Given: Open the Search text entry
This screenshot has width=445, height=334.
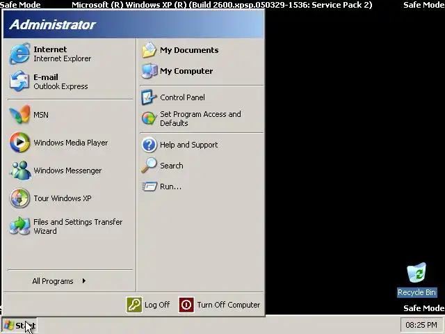Looking at the screenshot, I should [x=172, y=166].
